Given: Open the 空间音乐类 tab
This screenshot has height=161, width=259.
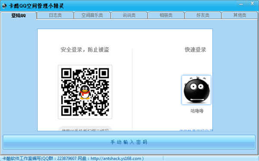Looking at the screenshot, I should [x=92, y=16].
